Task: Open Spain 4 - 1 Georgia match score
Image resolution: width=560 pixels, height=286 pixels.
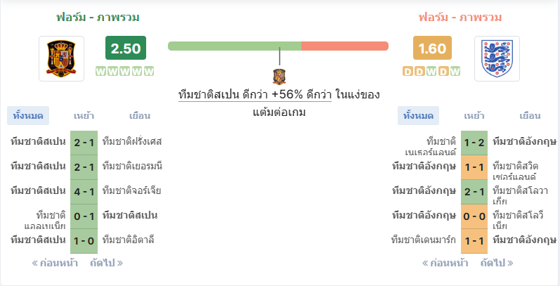Action: [84, 192]
